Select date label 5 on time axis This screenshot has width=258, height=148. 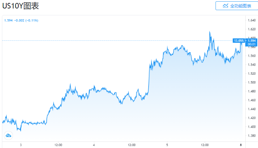coord(167,144)
